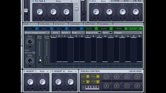166x93 pixels.
Task: Select the 5 LFO modulation page
Action: point(89,29)
